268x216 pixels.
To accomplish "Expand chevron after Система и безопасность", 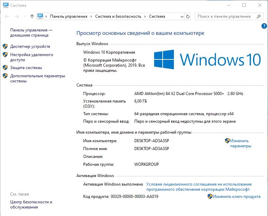I will pos(145,16).
